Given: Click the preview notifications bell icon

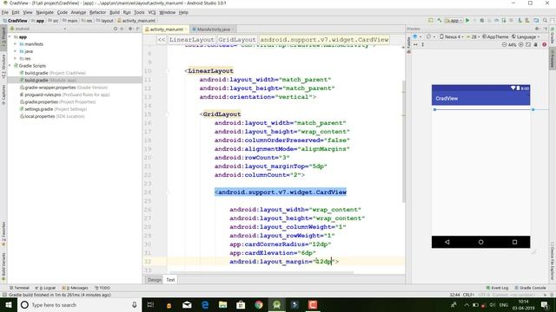Looking at the screenshot, I should coord(536,44).
